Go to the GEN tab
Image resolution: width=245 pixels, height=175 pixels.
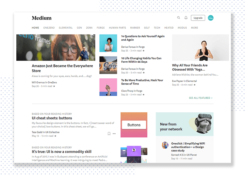[x=79, y=28]
